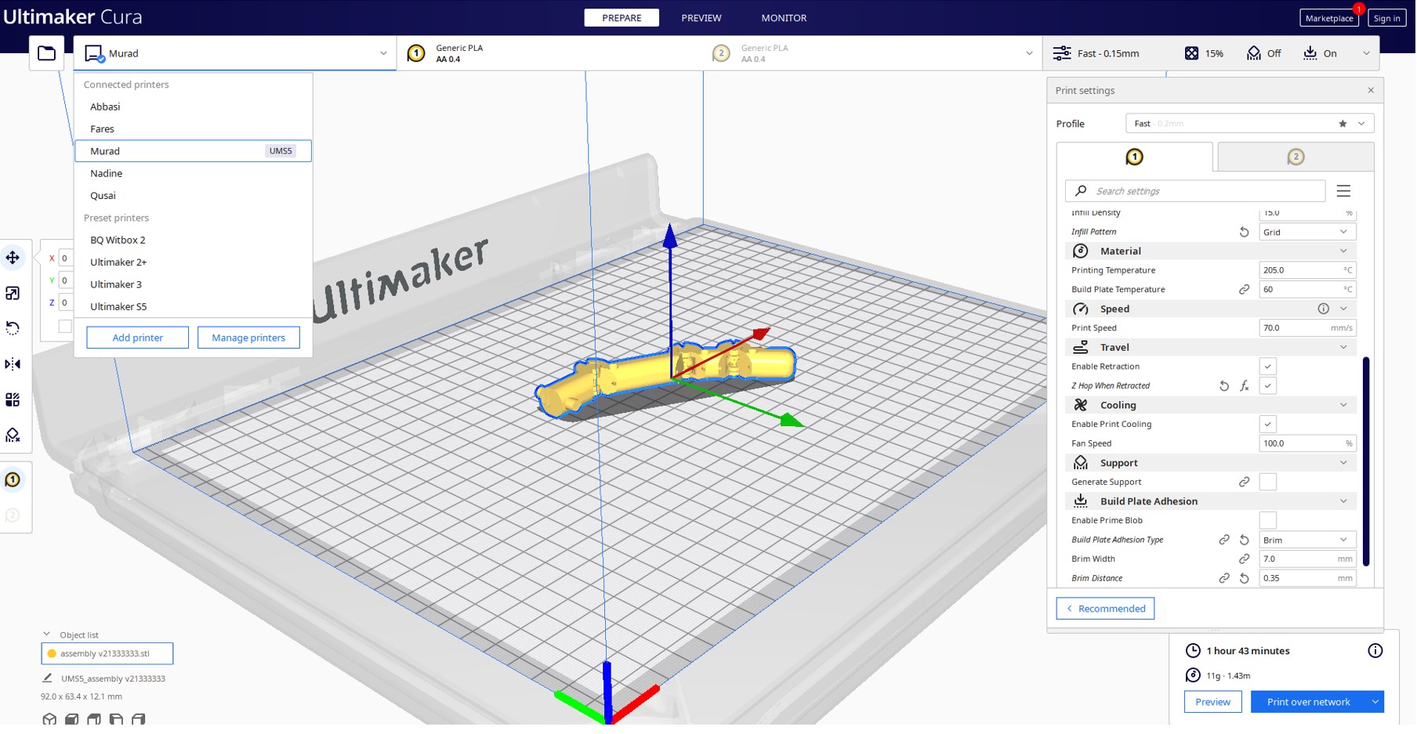Open the Marketplace
This screenshot has height=734, width=1417.
pos(1330,18)
